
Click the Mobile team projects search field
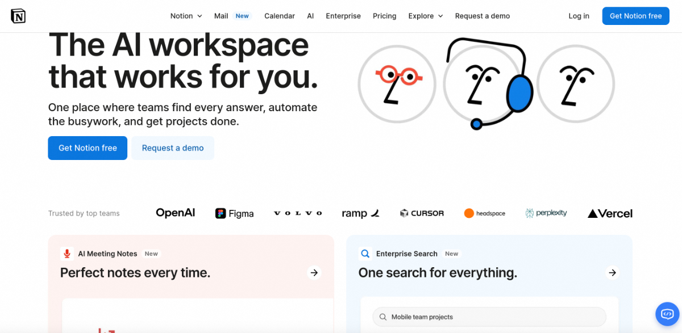489,317
